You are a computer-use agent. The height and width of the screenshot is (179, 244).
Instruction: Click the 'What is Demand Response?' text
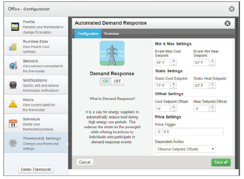coord(112,99)
